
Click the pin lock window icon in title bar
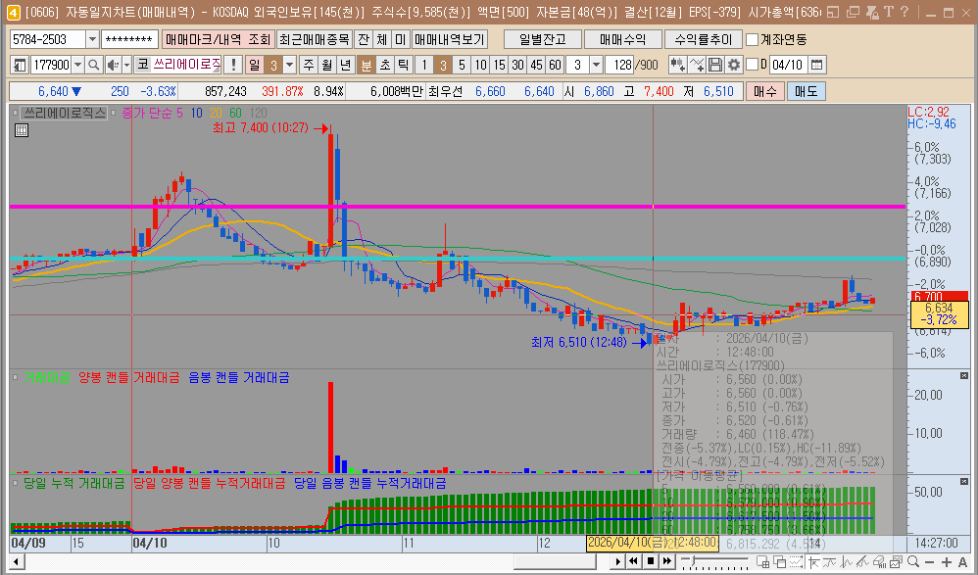click(872, 12)
